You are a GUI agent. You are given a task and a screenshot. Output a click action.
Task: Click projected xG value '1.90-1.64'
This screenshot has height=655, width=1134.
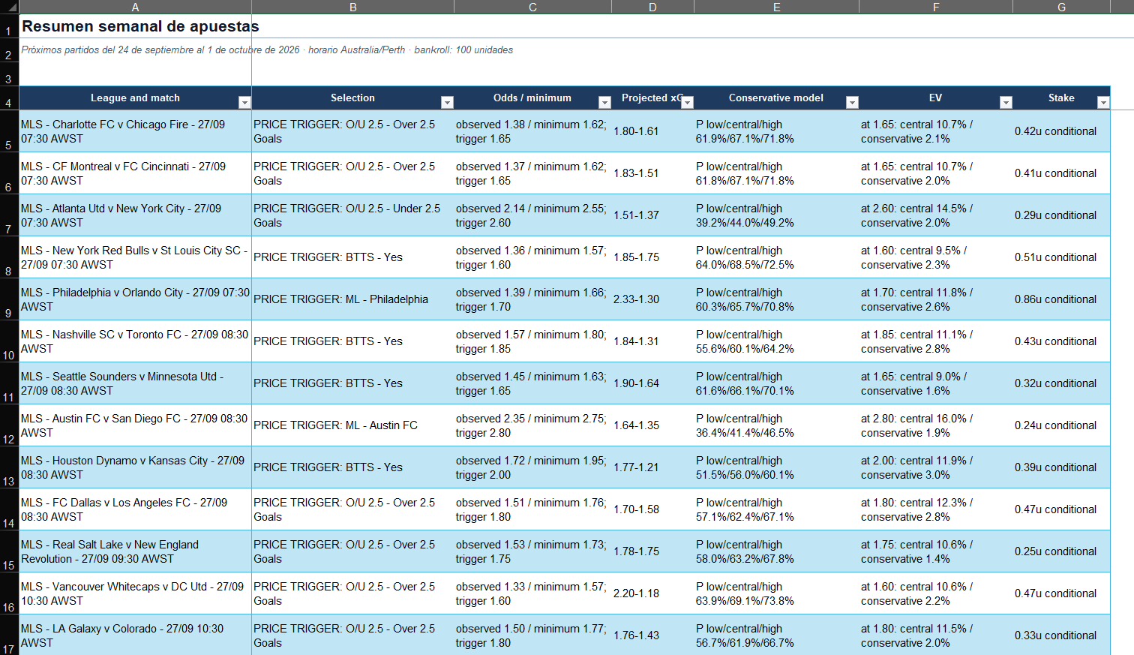click(653, 383)
